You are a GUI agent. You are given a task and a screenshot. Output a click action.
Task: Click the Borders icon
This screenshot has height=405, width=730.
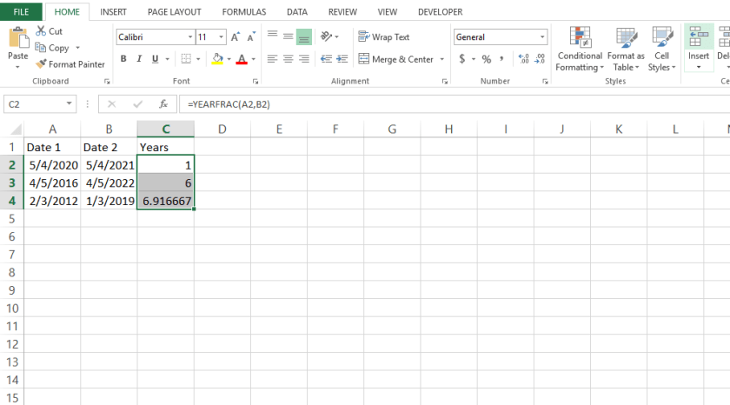click(186, 59)
